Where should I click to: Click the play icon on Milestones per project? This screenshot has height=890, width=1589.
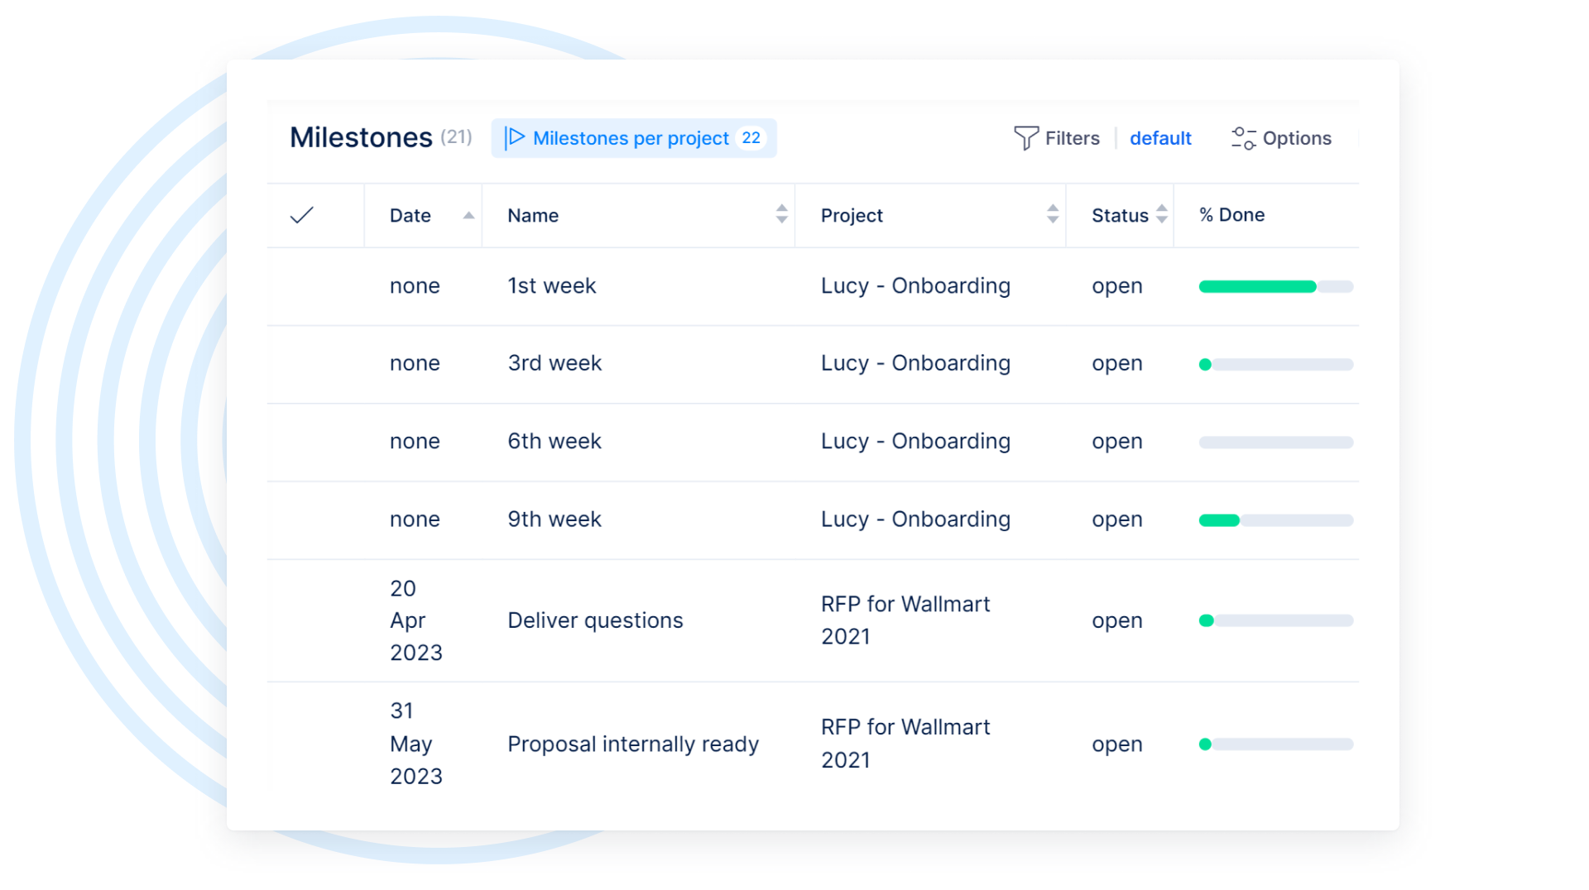[515, 137]
